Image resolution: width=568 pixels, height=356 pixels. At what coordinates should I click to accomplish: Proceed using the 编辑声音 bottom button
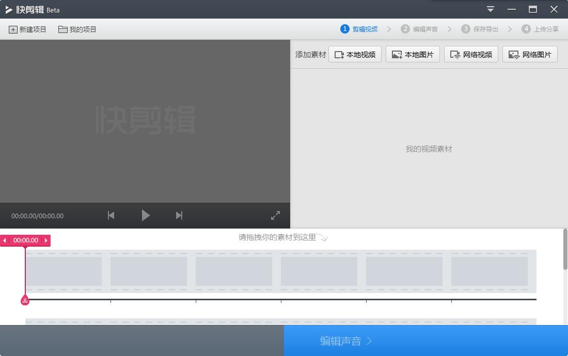tap(345, 341)
